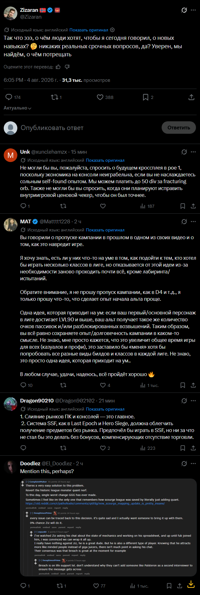Expand the Актуально reply sort dropdown
This screenshot has height=595, width=200.
coord(18,108)
